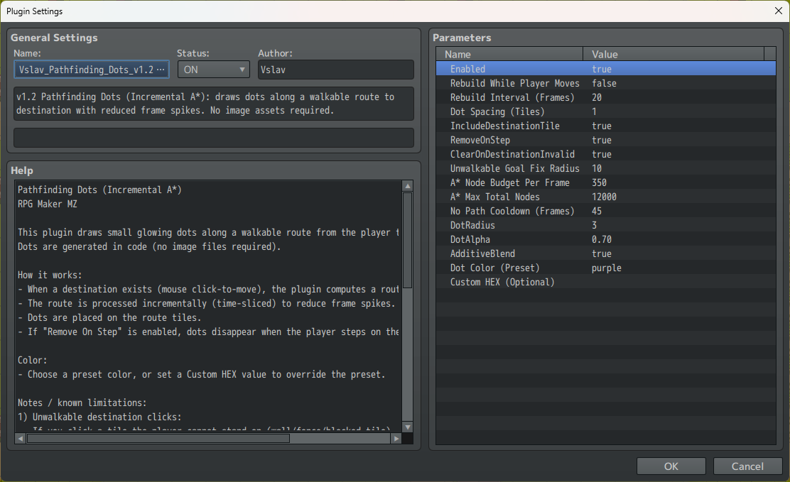Click the OK button
This screenshot has height=482, width=790.
coord(671,466)
